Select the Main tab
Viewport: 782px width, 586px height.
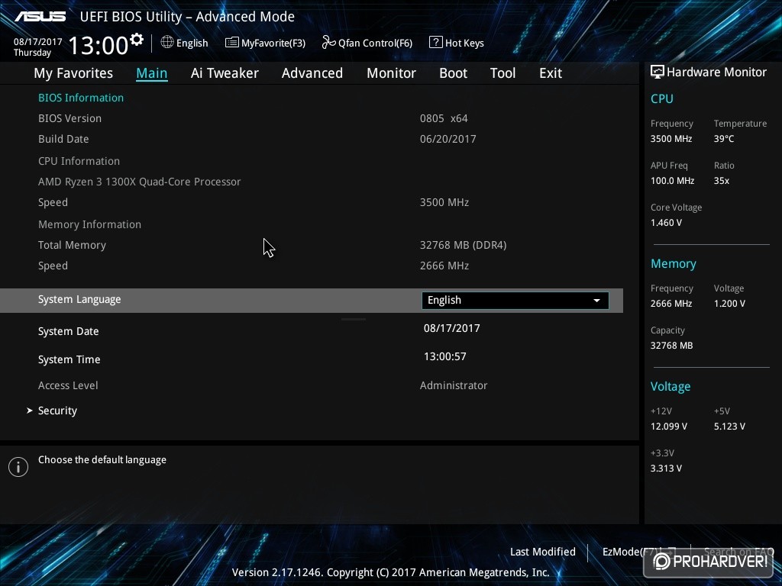[x=152, y=72]
